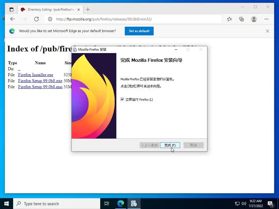Open Task View on the taskbar
279x209 pixels.
point(107,204)
